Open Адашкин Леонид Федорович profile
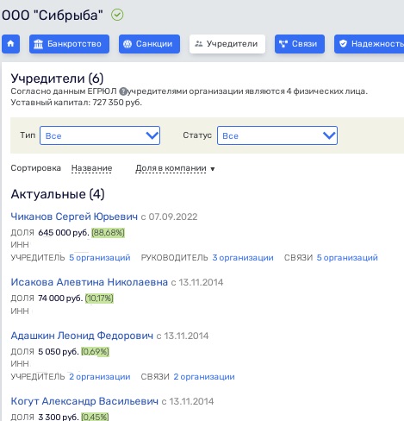This screenshot has width=404, height=421. (82, 336)
